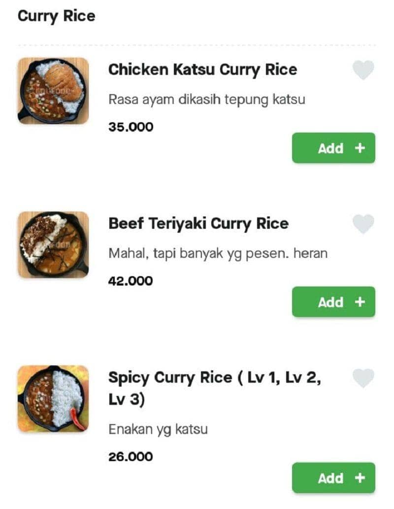Click the Curry Rice section heading
Viewport: 394px width, 509px height.
56,16
